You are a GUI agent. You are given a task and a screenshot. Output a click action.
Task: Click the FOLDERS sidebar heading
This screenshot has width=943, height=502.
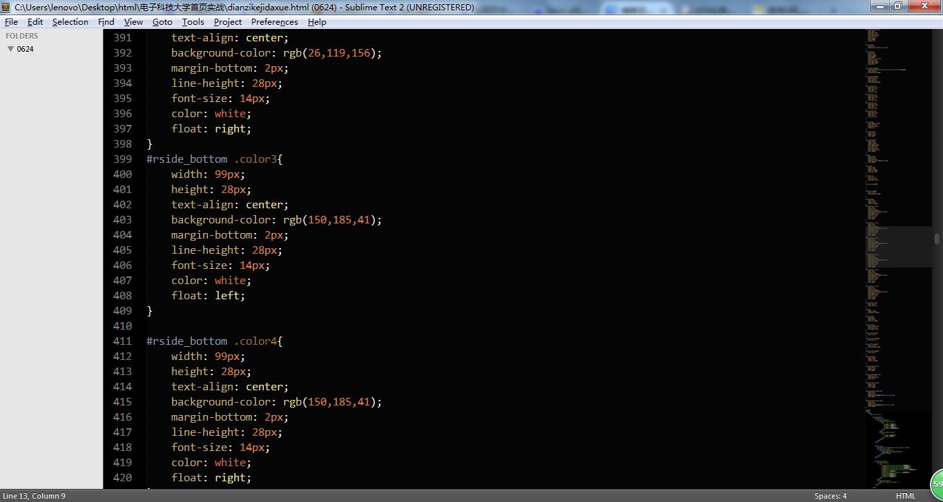(x=22, y=36)
